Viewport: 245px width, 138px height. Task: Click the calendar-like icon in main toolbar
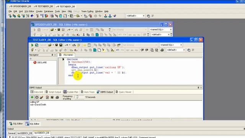click(x=52, y=16)
